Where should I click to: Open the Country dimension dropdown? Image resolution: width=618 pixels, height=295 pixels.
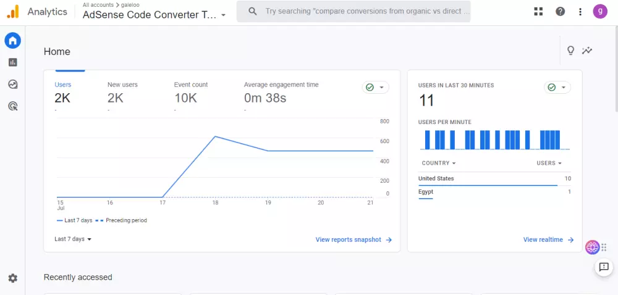[439, 163]
